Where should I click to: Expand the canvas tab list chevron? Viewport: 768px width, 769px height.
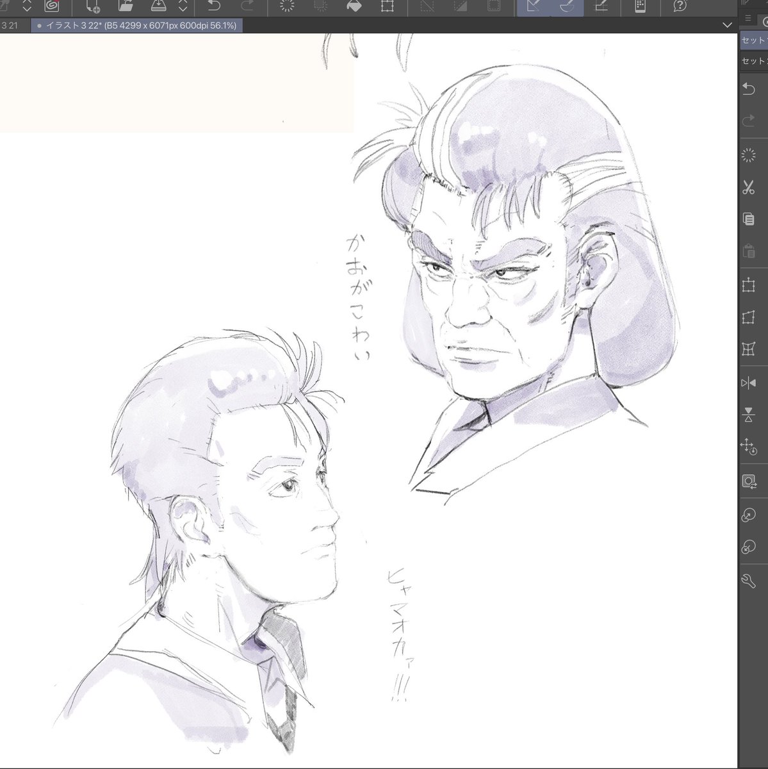726,26
